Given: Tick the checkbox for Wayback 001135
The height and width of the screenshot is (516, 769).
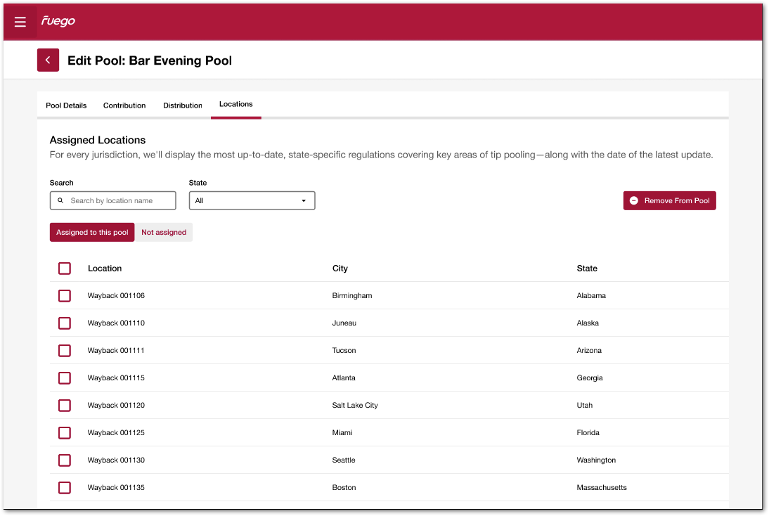Looking at the screenshot, I should pos(65,488).
